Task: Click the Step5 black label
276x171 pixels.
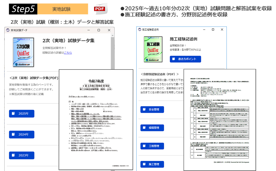Action: pos(23,9)
